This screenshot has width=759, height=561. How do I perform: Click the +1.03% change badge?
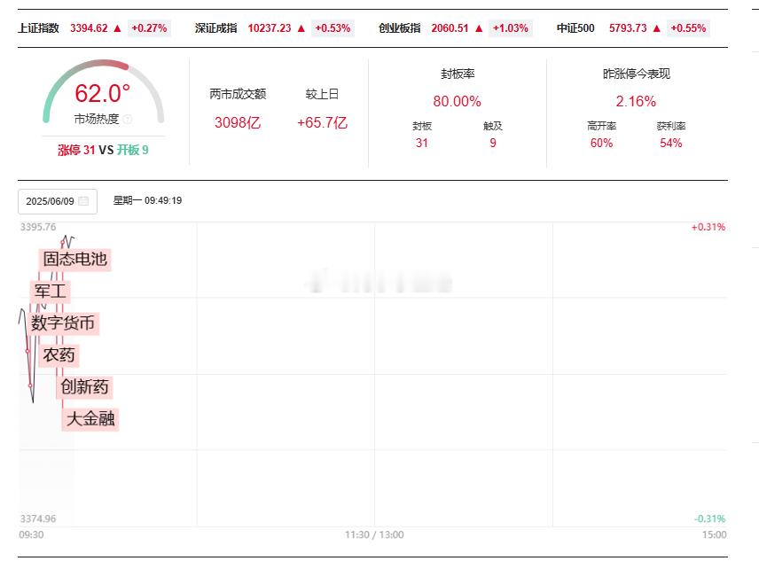(510, 28)
